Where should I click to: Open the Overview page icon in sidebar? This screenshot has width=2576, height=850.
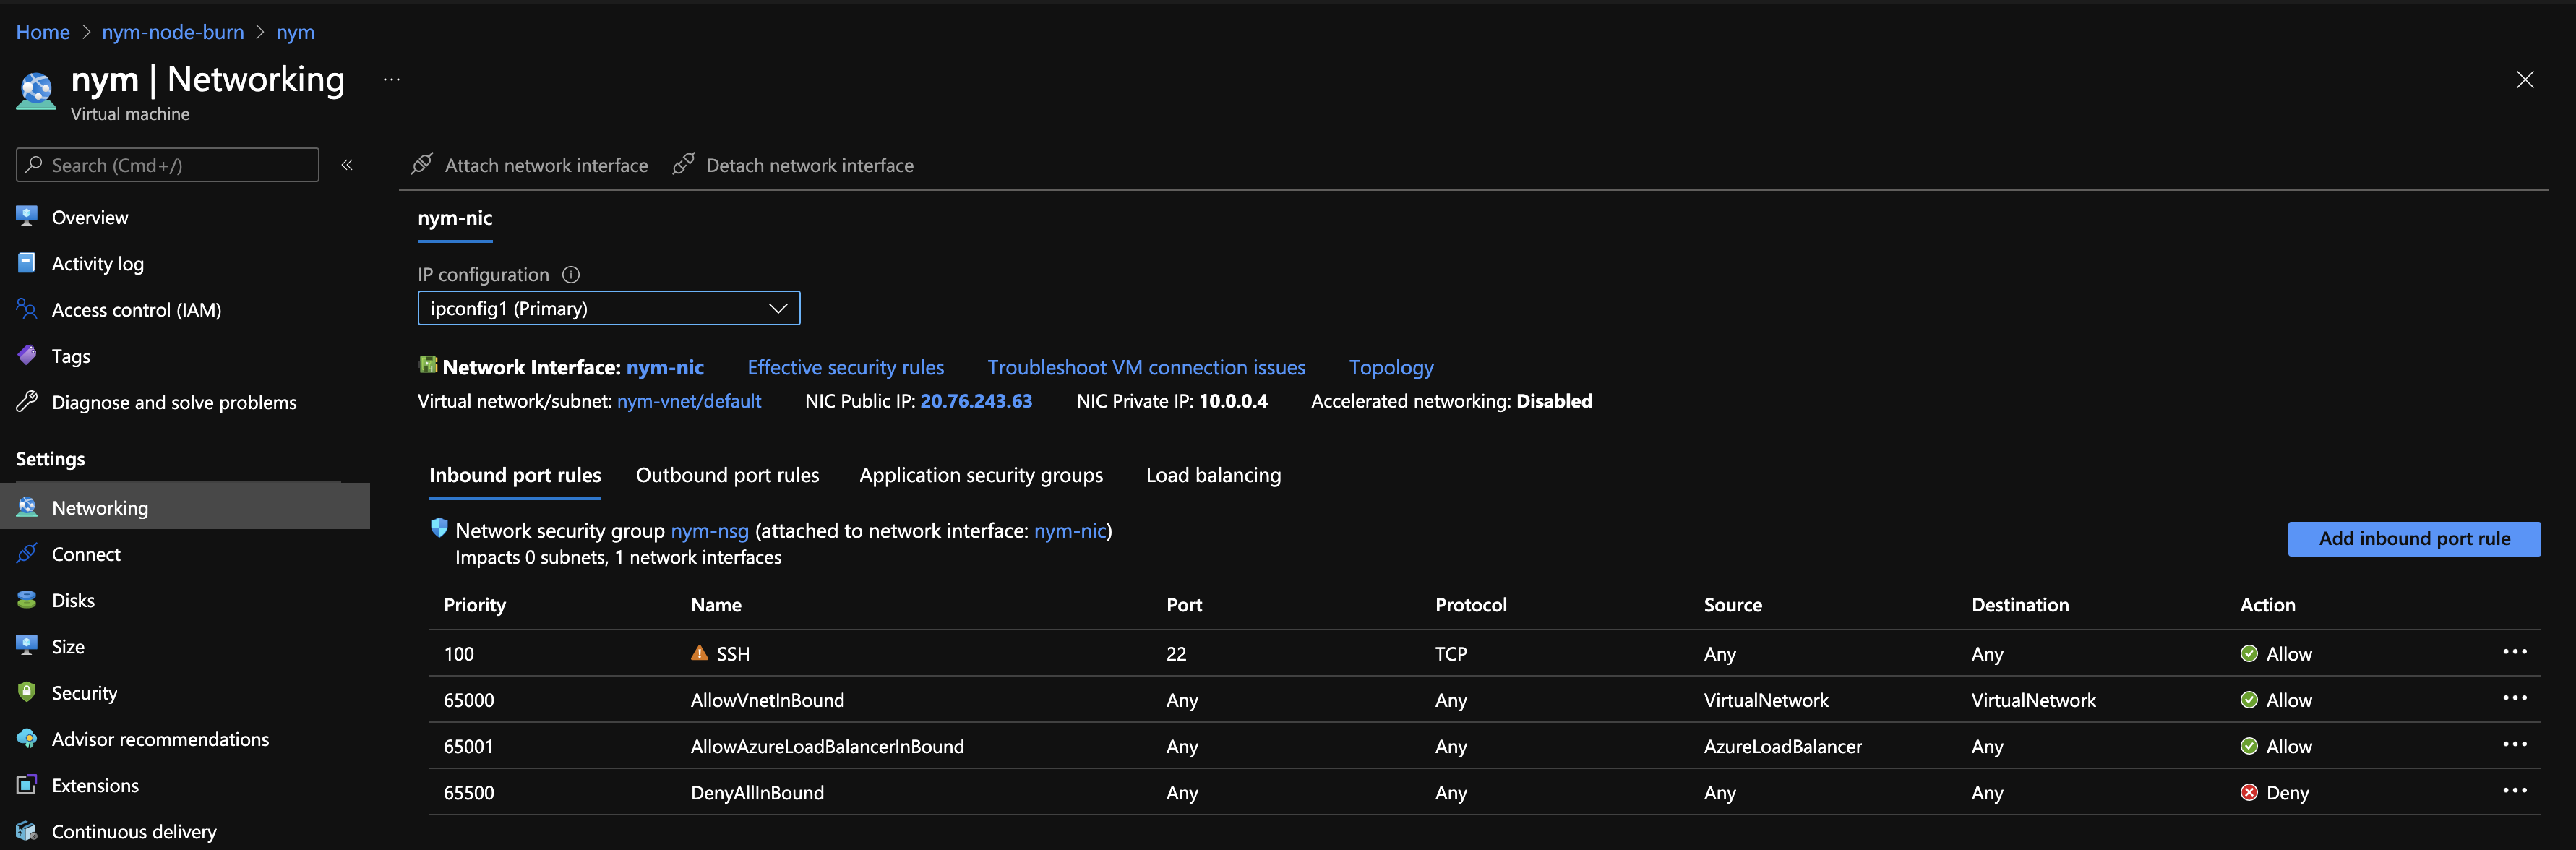[x=26, y=216]
